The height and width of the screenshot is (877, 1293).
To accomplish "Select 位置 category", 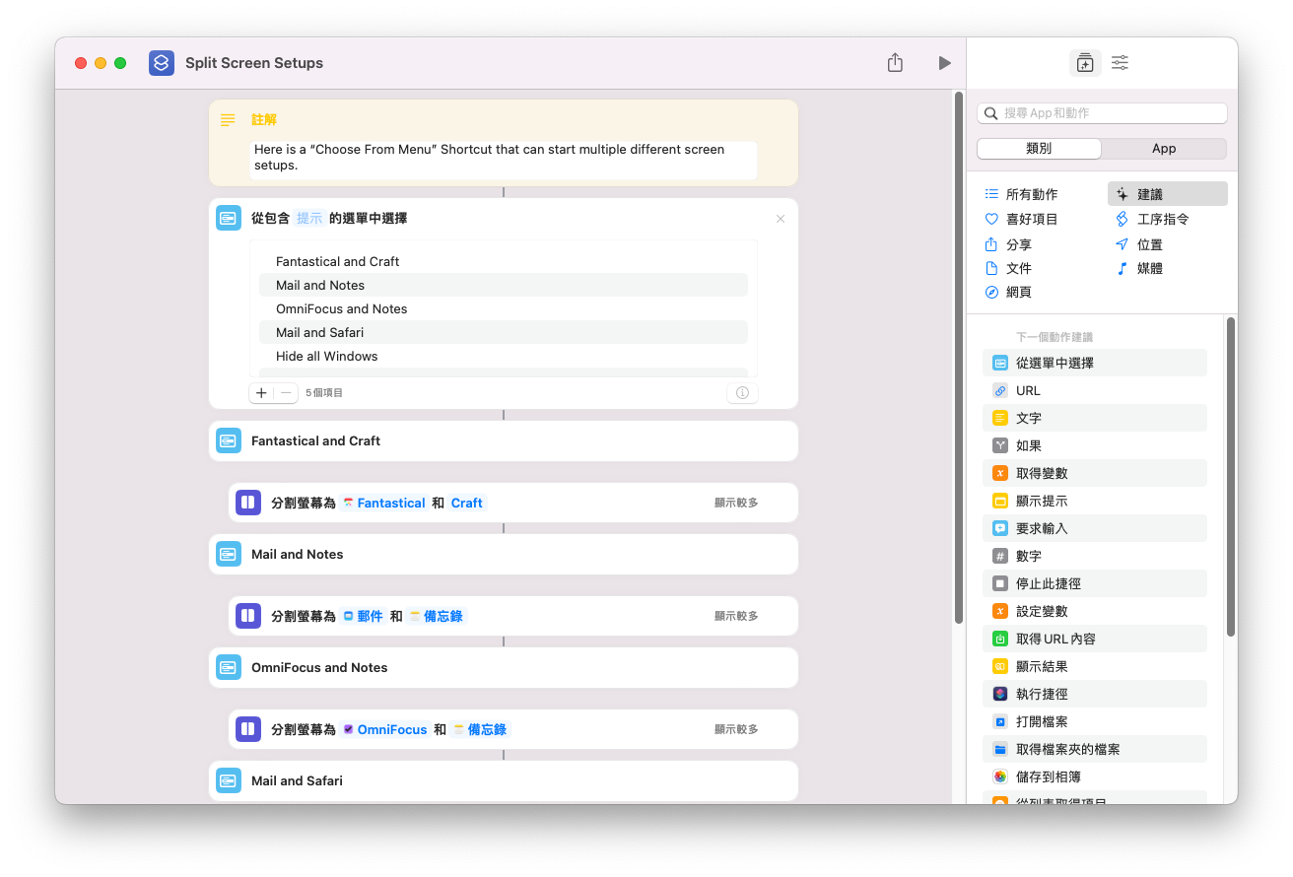I will tap(1139, 244).
